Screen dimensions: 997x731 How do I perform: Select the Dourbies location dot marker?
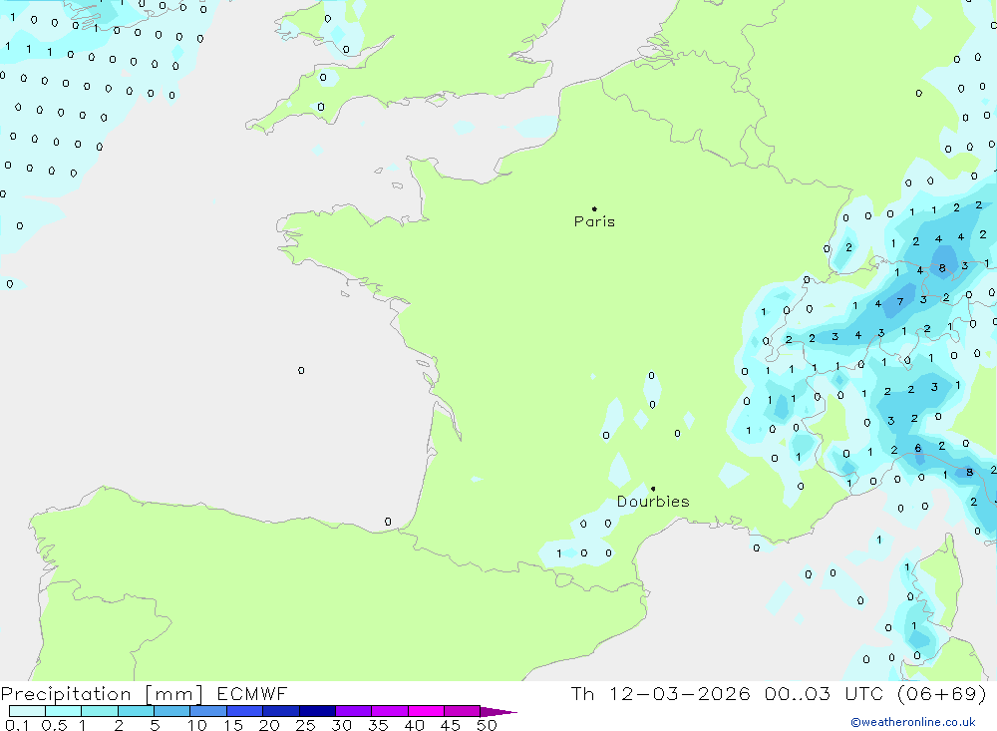coord(653,489)
